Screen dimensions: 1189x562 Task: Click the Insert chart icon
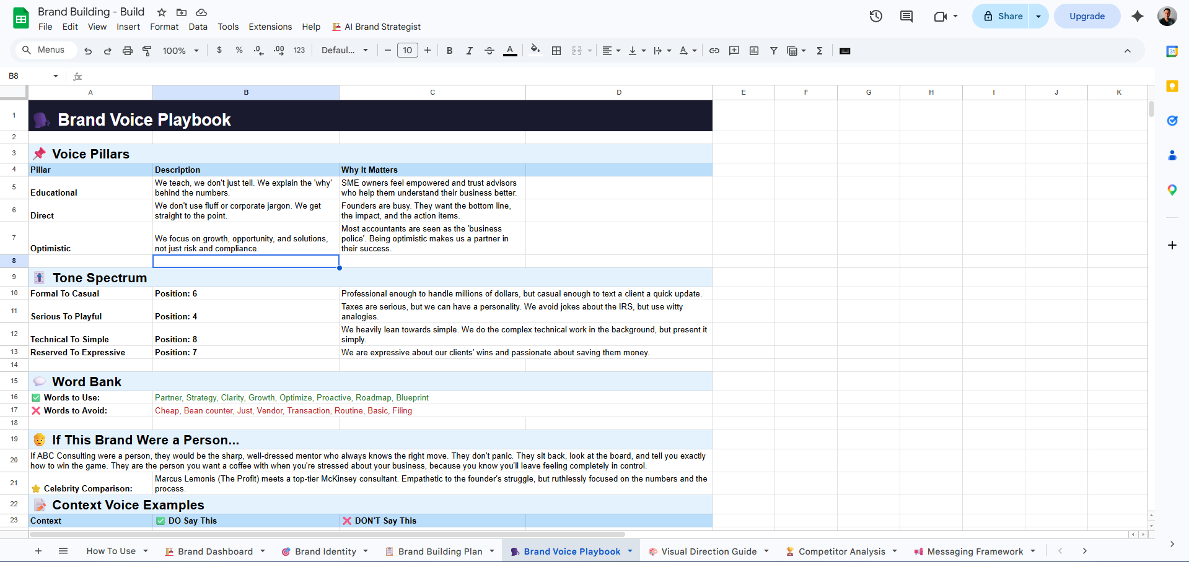tap(754, 51)
